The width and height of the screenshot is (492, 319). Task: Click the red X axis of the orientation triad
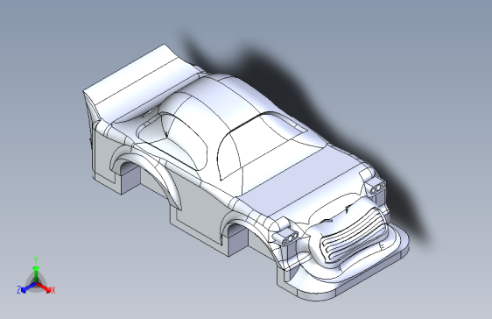coord(44,287)
